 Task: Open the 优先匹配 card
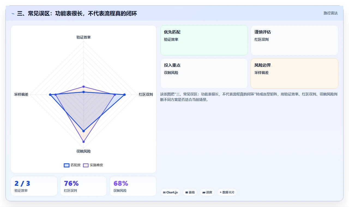(x=204, y=40)
